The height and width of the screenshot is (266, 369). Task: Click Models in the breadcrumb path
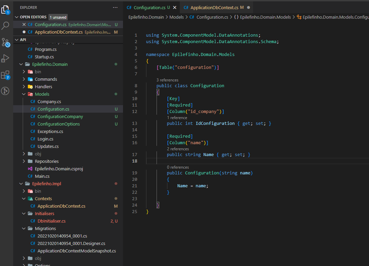176,17
